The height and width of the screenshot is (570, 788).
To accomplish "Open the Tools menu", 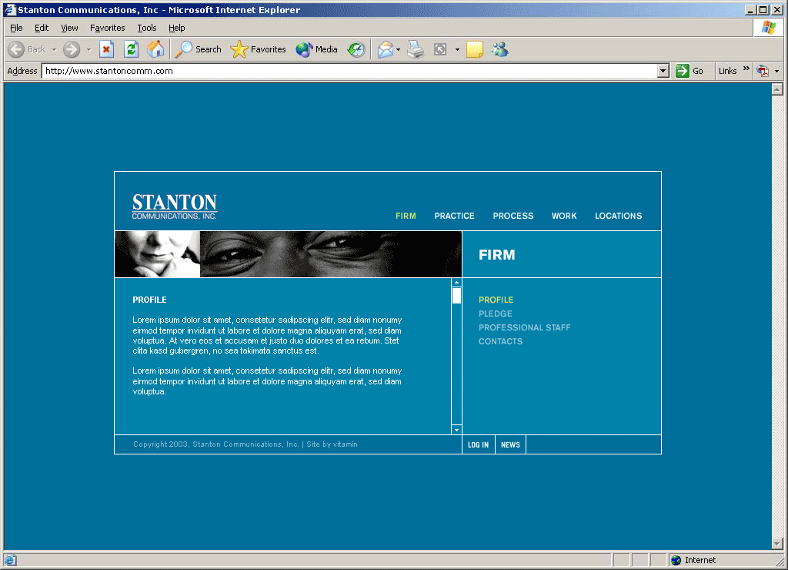I will tap(146, 28).
